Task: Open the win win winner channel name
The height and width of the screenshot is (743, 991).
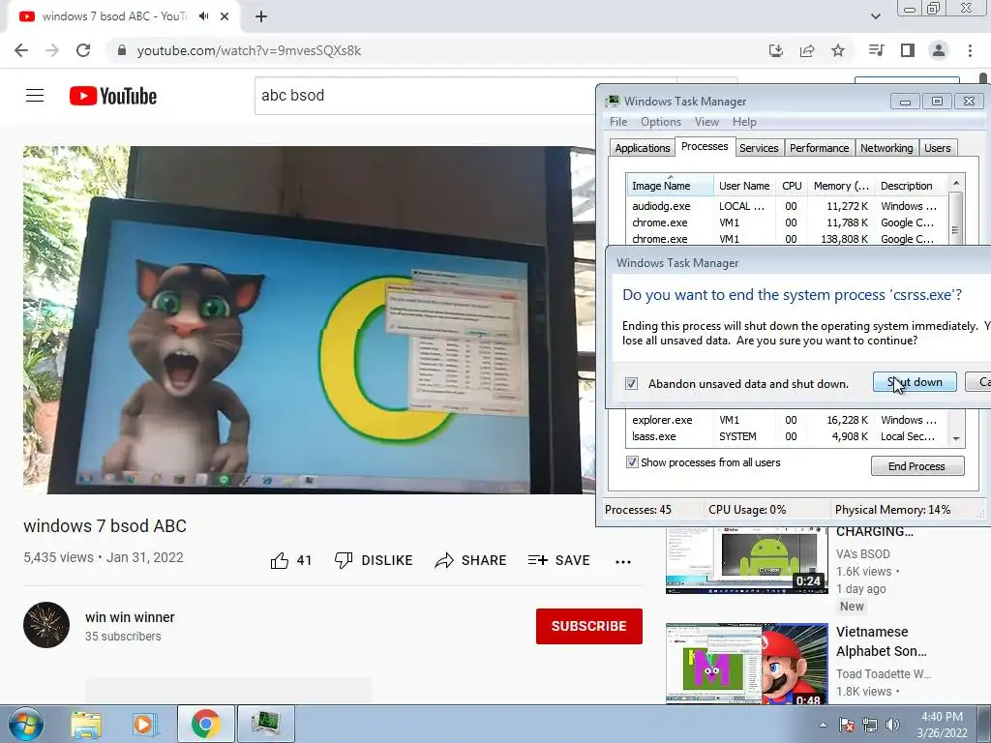Action: (130, 617)
